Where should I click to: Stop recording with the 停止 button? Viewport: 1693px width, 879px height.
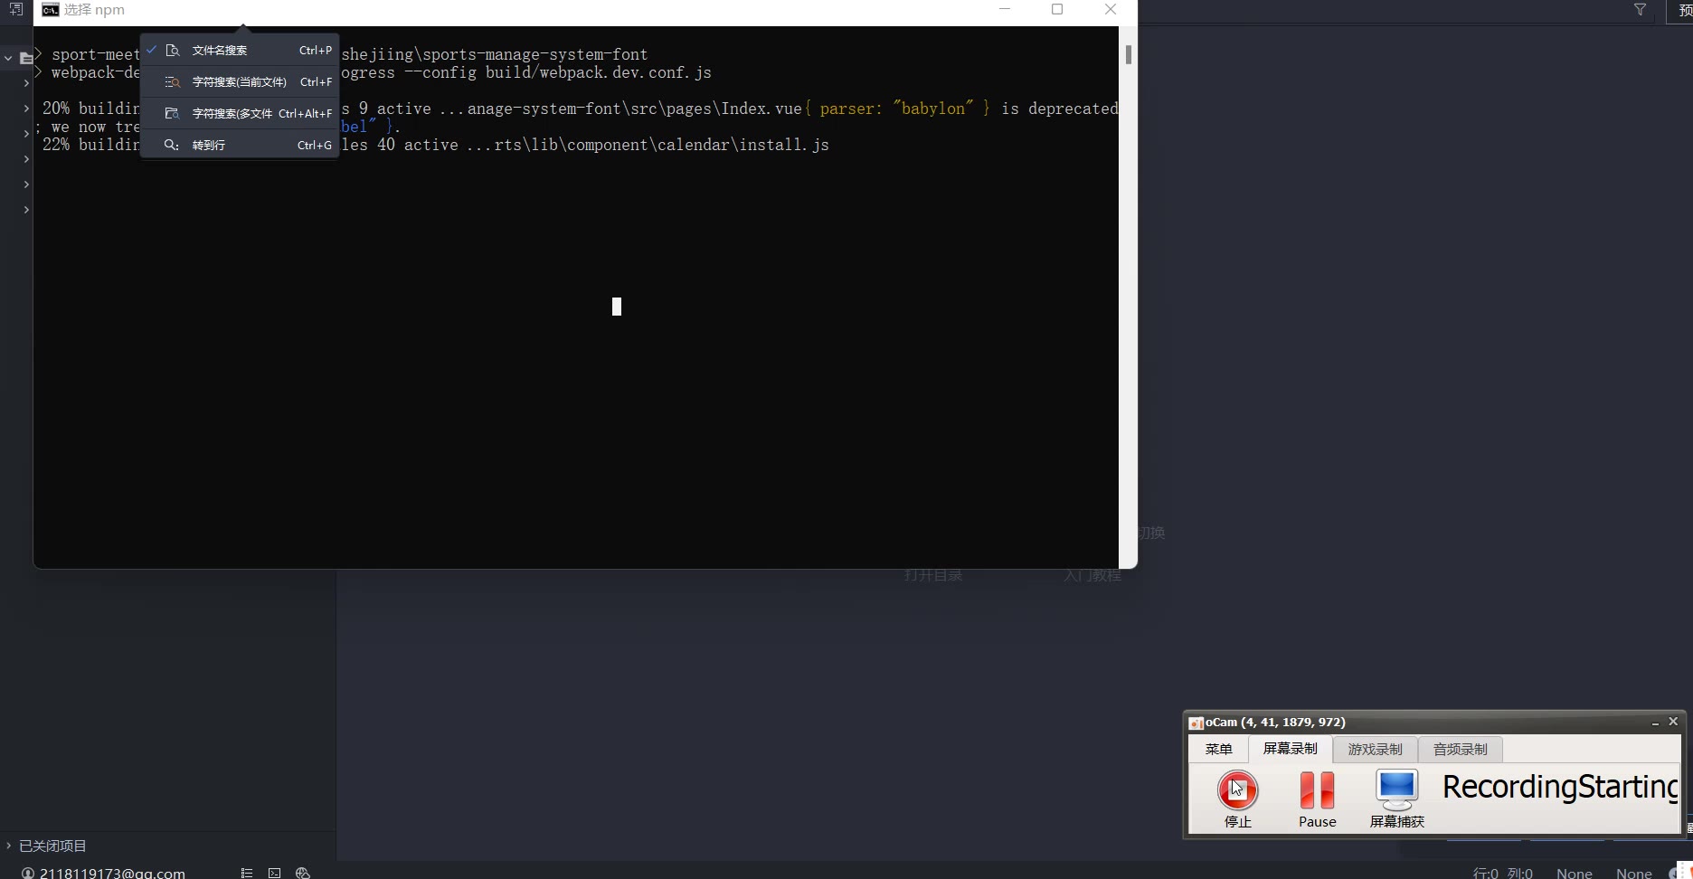coord(1237,799)
